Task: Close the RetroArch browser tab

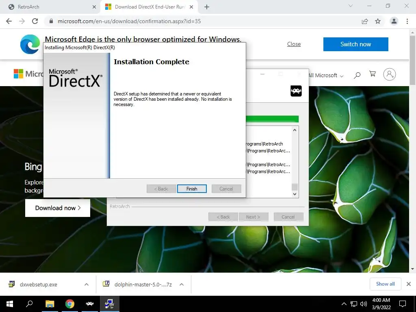Action: 94,7
